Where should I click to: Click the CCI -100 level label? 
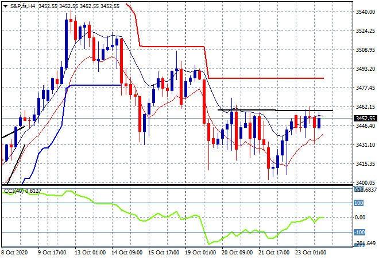coord(359,232)
